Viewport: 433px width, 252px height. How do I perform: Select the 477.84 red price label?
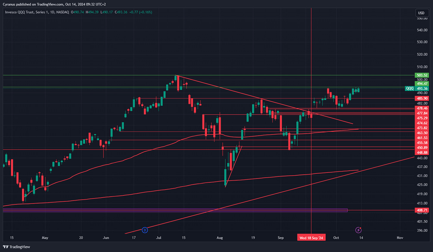coord(422,113)
